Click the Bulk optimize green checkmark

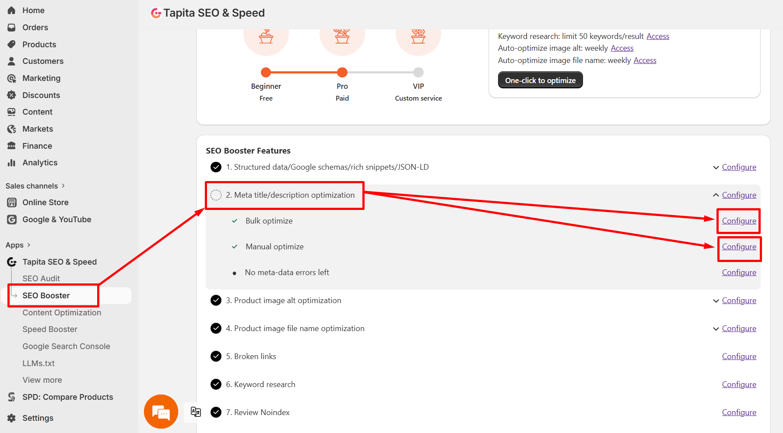235,221
